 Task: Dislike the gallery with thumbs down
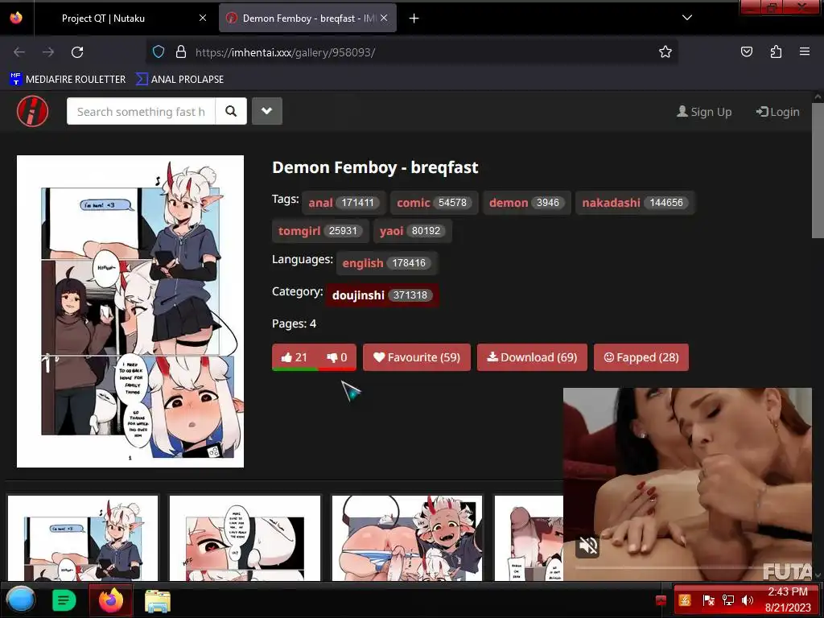click(337, 357)
